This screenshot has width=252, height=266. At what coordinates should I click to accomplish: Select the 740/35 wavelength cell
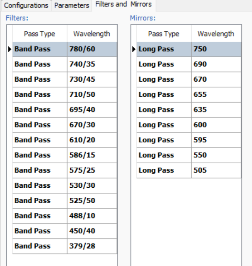pyautogui.click(x=92, y=64)
